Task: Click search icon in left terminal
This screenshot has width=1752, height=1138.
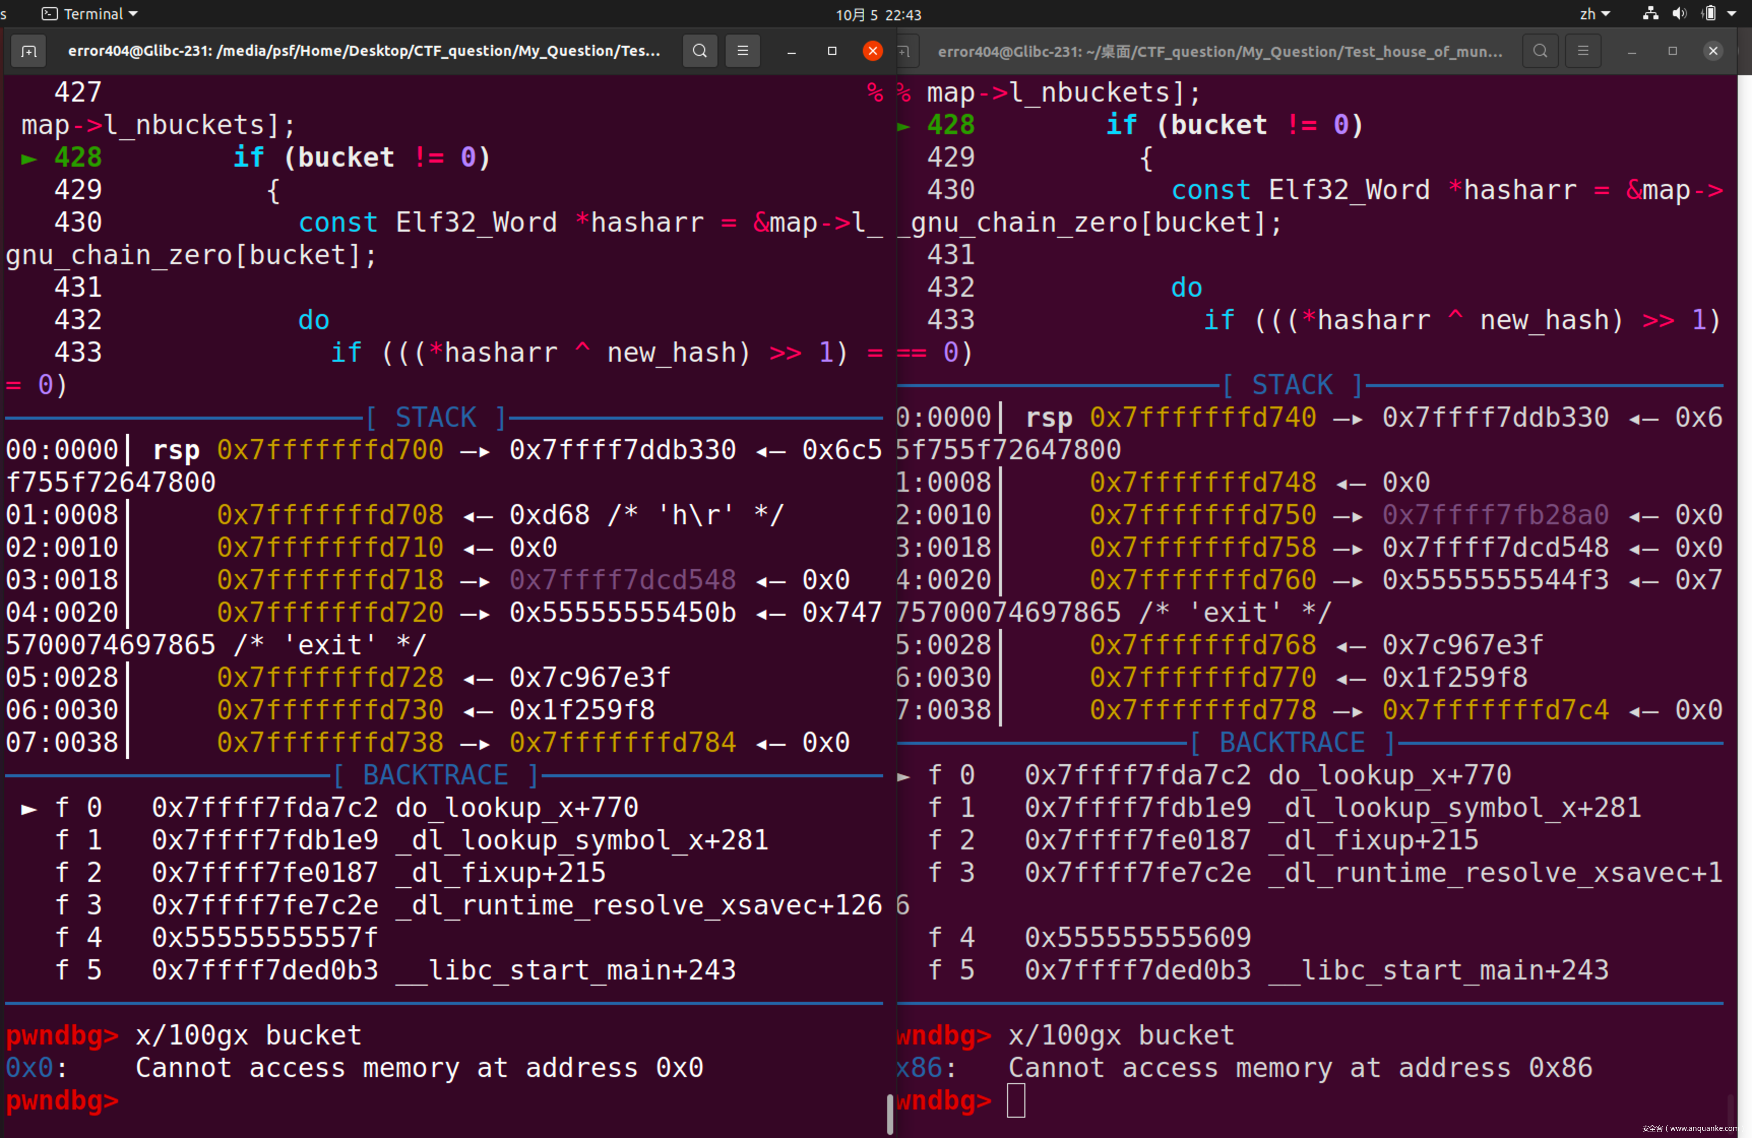Action: click(x=699, y=51)
